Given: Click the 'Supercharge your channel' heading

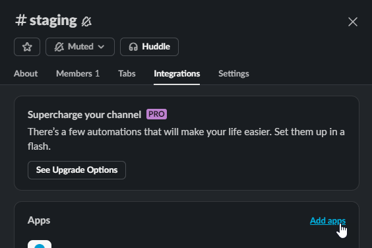Looking at the screenshot, I should [84, 115].
